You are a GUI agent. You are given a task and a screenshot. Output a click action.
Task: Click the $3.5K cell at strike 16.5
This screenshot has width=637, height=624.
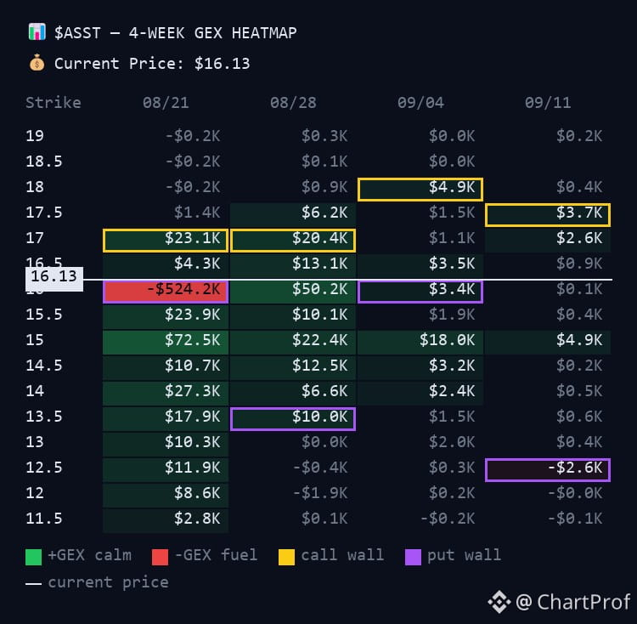pos(420,265)
